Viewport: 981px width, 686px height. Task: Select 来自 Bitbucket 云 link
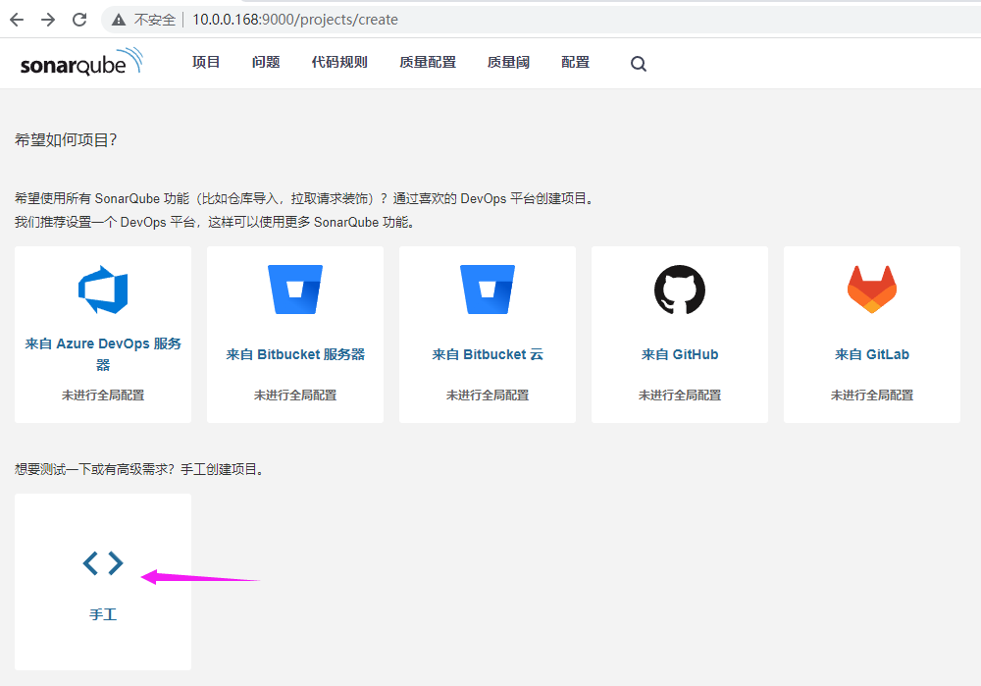click(488, 354)
